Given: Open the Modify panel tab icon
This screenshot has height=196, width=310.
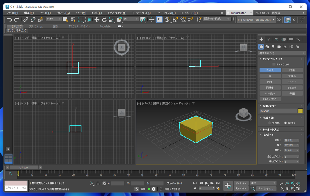Looking at the screenshot, I should click(269, 40).
